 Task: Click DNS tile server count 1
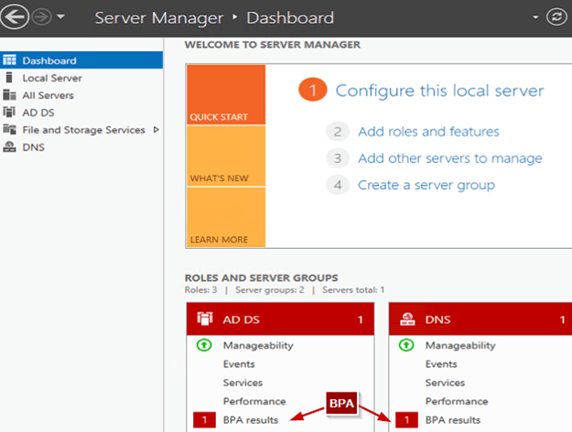(562, 320)
